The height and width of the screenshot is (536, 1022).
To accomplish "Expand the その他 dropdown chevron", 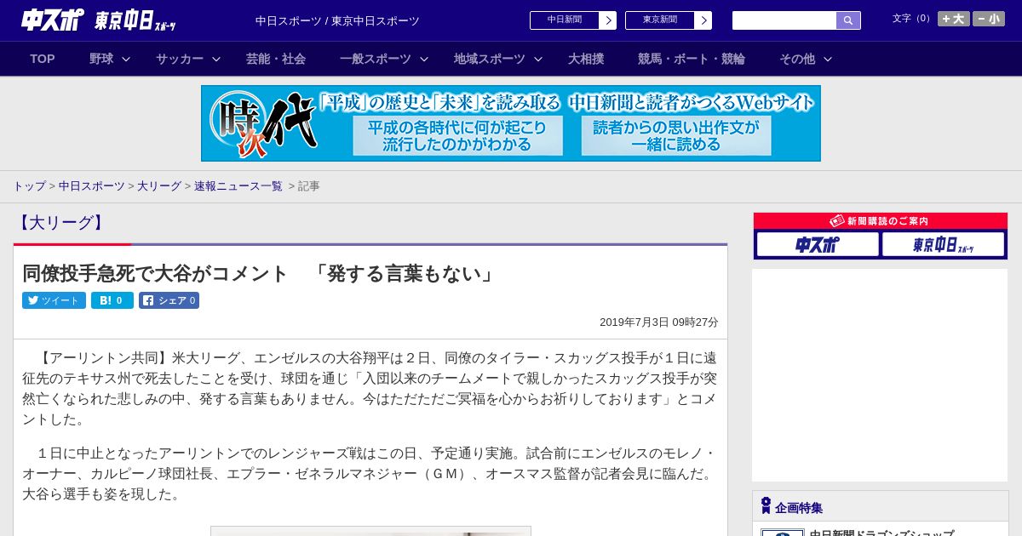I will coord(828,59).
